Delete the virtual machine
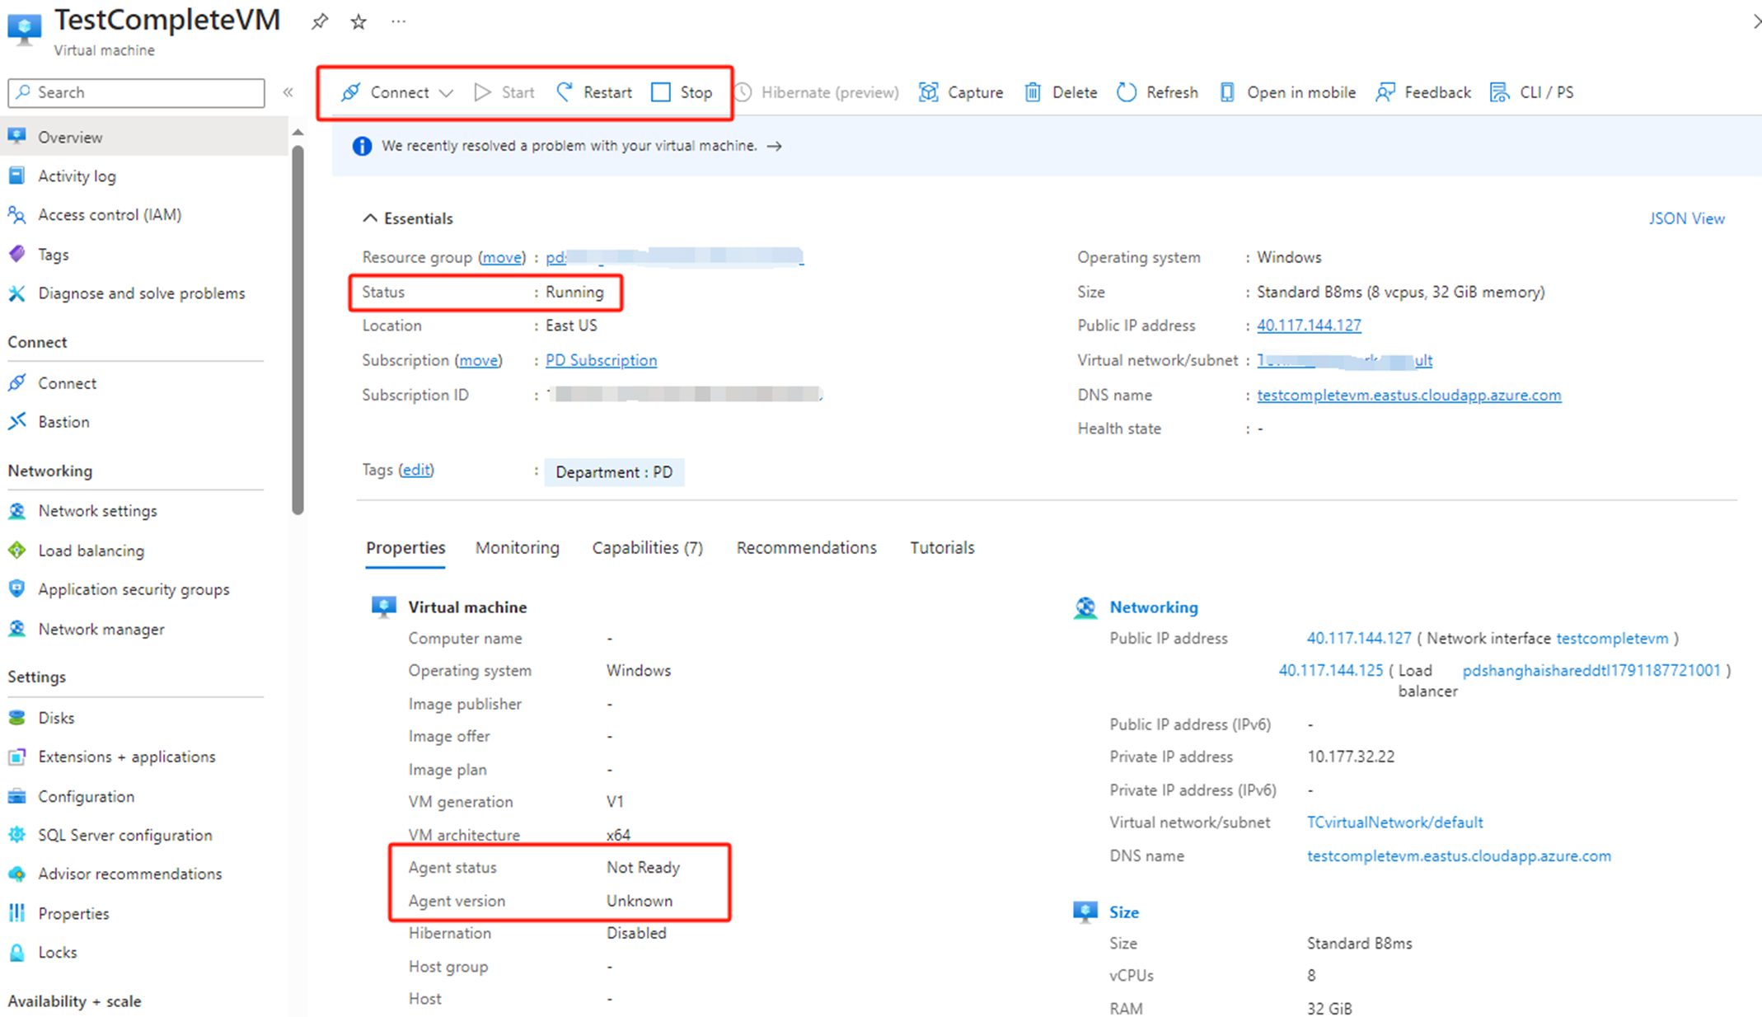The height and width of the screenshot is (1017, 1762). click(1061, 92)
